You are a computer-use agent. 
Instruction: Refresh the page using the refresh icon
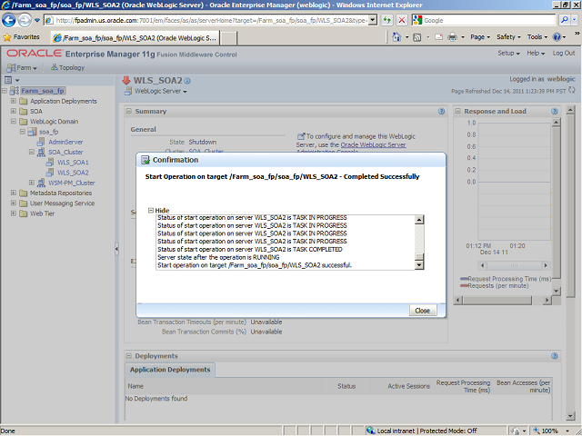573,91
